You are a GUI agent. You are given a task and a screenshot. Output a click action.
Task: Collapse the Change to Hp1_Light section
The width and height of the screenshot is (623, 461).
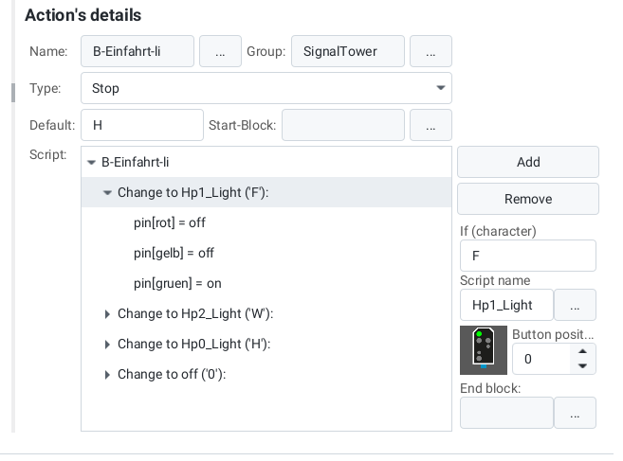(107, 192)
